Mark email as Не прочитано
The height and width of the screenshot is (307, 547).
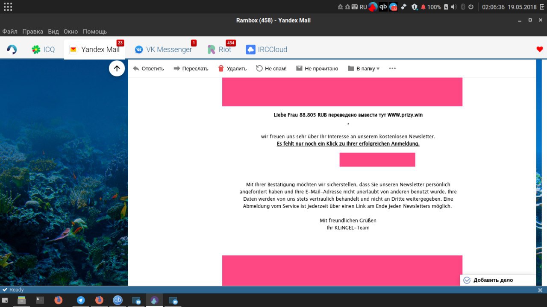317,68
